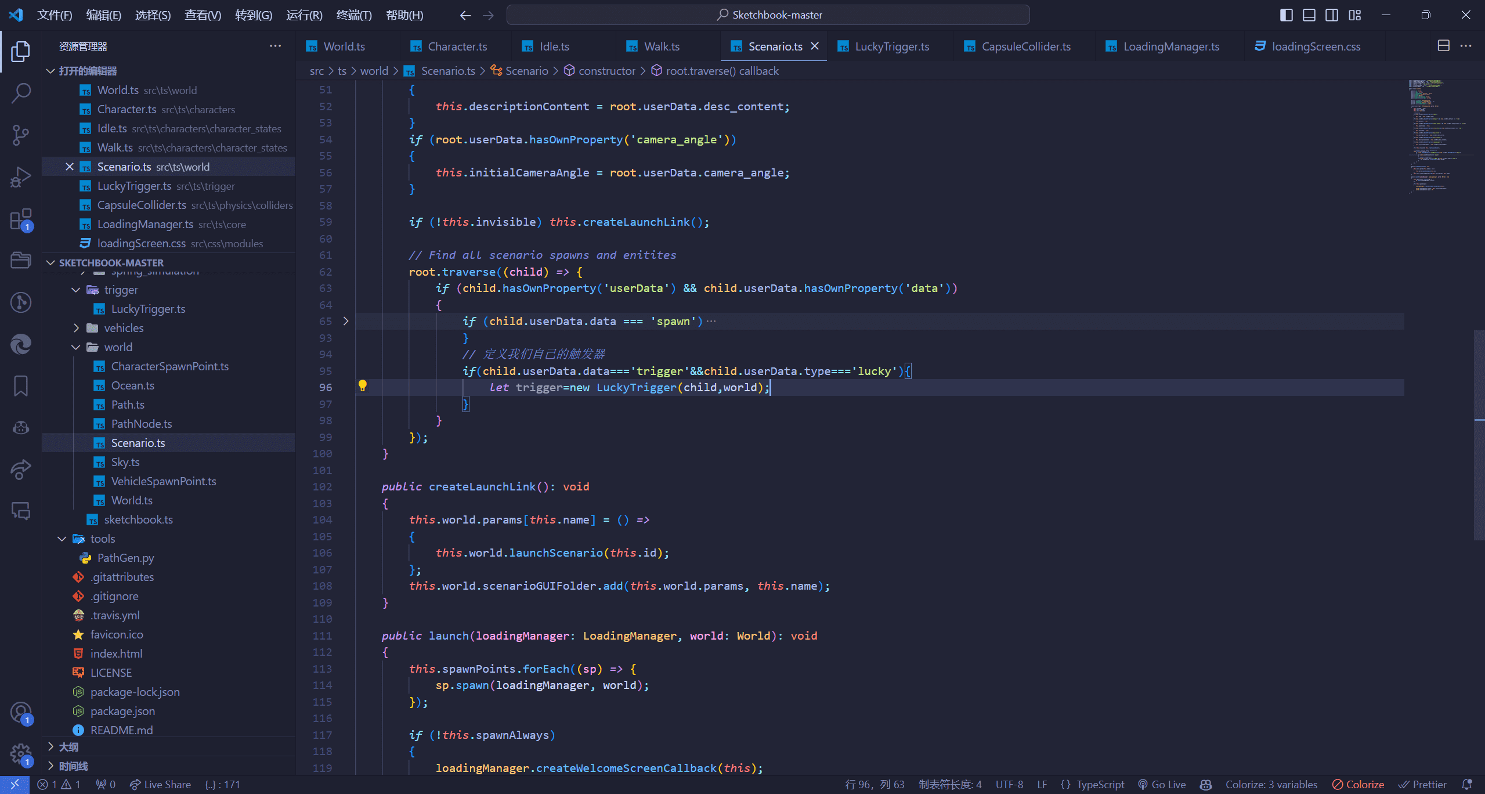Viewport: 1485px width, 794px height.
Task: Open the Run and Debug view icon
Action: [x=20, y=177]
